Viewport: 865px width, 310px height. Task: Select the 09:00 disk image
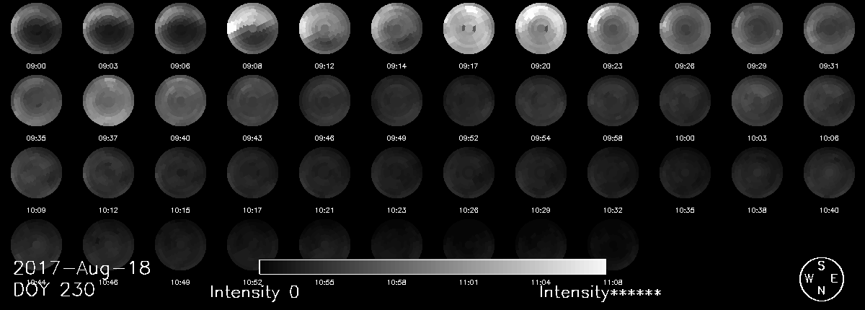pos(36,30)
